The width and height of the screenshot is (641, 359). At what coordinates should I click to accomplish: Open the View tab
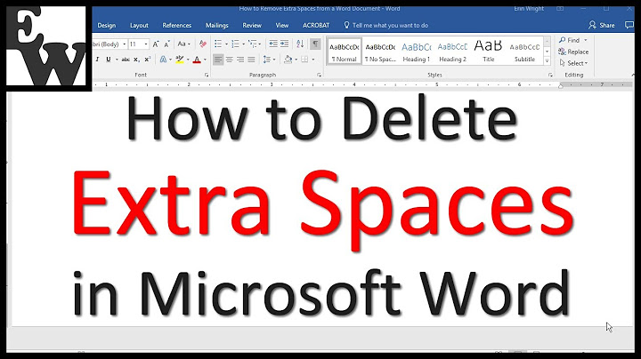[x=281, y=25]
